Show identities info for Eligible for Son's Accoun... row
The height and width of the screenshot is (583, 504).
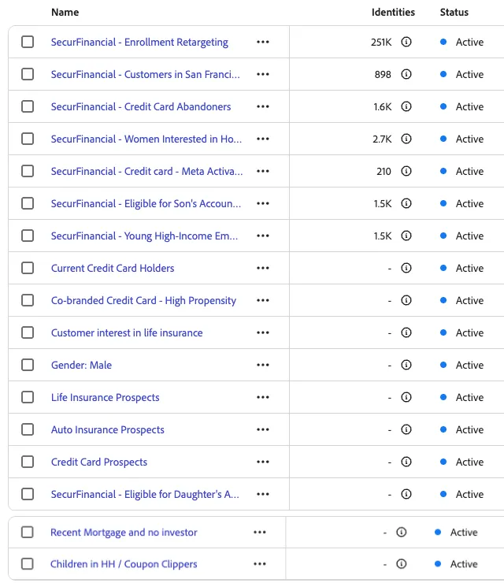[406, 203]
